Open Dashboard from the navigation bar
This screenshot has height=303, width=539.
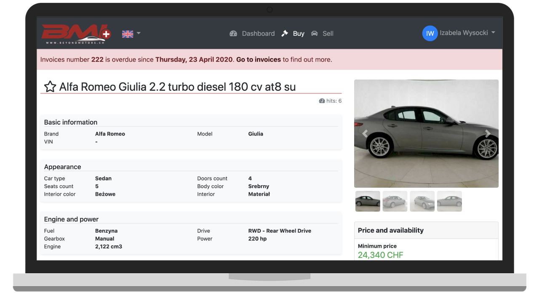(x=258, y=33)
